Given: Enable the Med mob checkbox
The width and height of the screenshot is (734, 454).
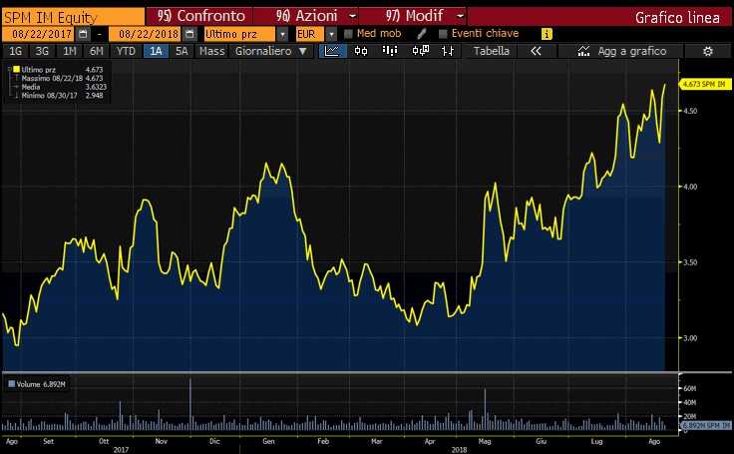Looking at the screenshot, I should pos(348,34).
